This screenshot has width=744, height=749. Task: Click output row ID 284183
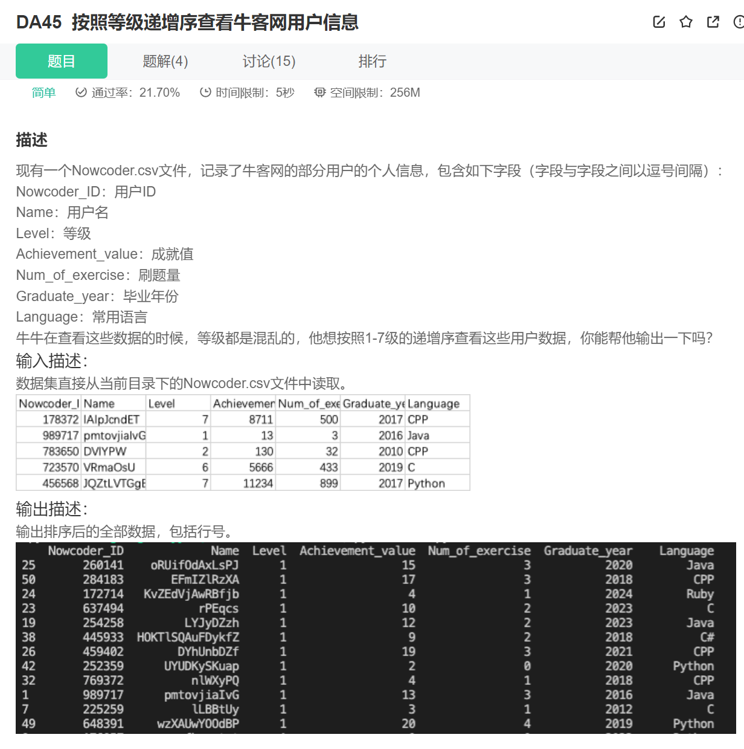coord(103,580)
